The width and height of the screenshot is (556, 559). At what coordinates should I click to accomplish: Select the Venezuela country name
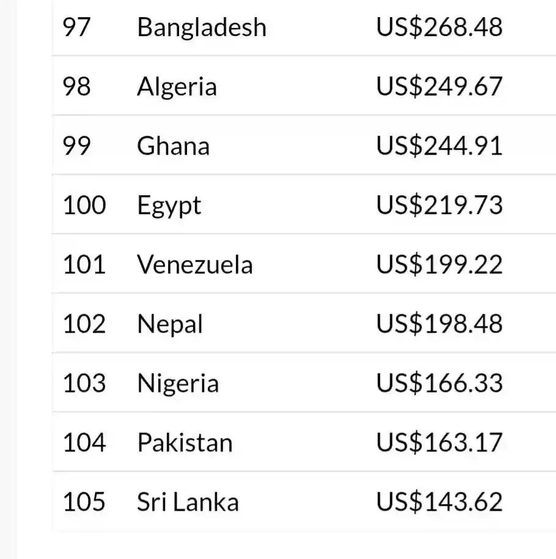click(195, 265)
